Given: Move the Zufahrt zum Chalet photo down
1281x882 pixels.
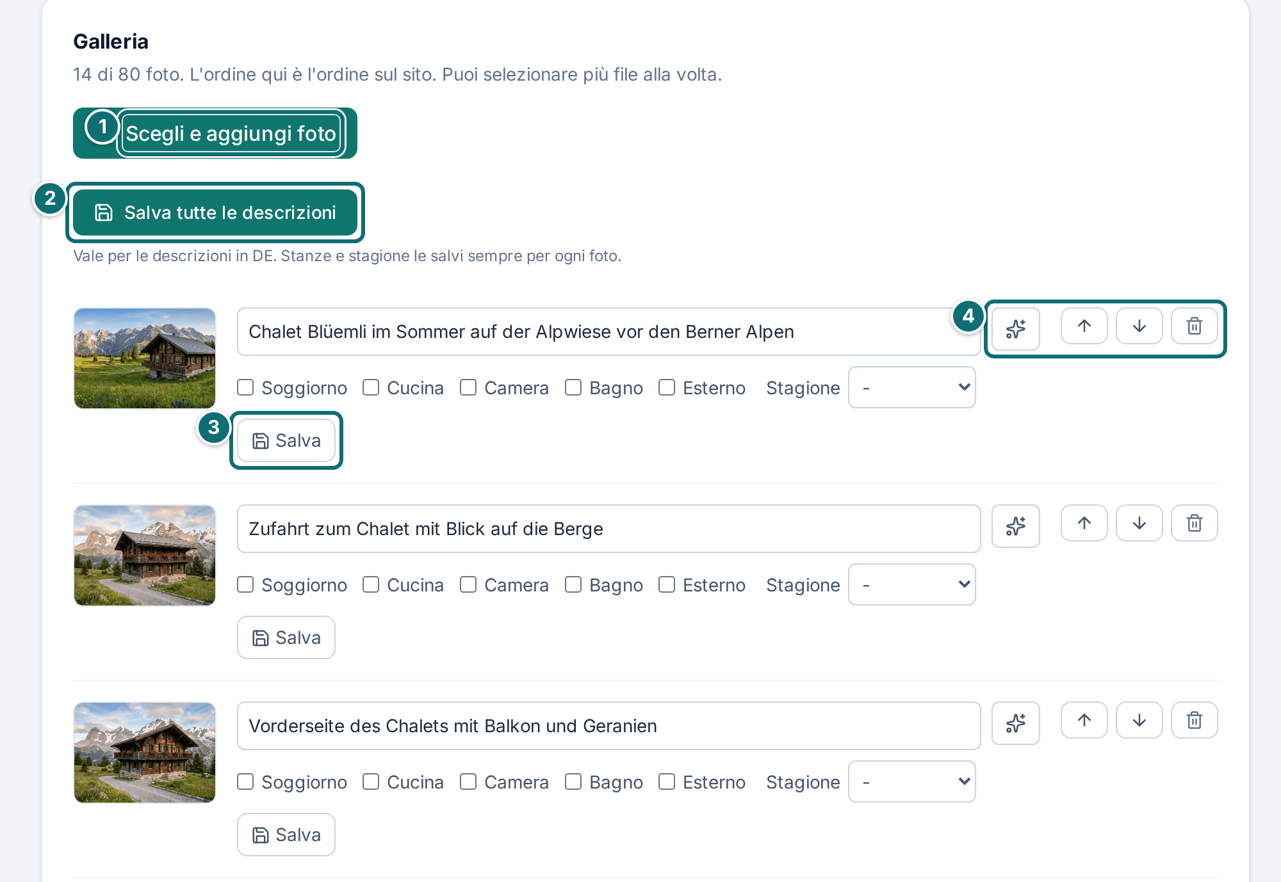Looking at the screenshot, I should click(1139, 524).
